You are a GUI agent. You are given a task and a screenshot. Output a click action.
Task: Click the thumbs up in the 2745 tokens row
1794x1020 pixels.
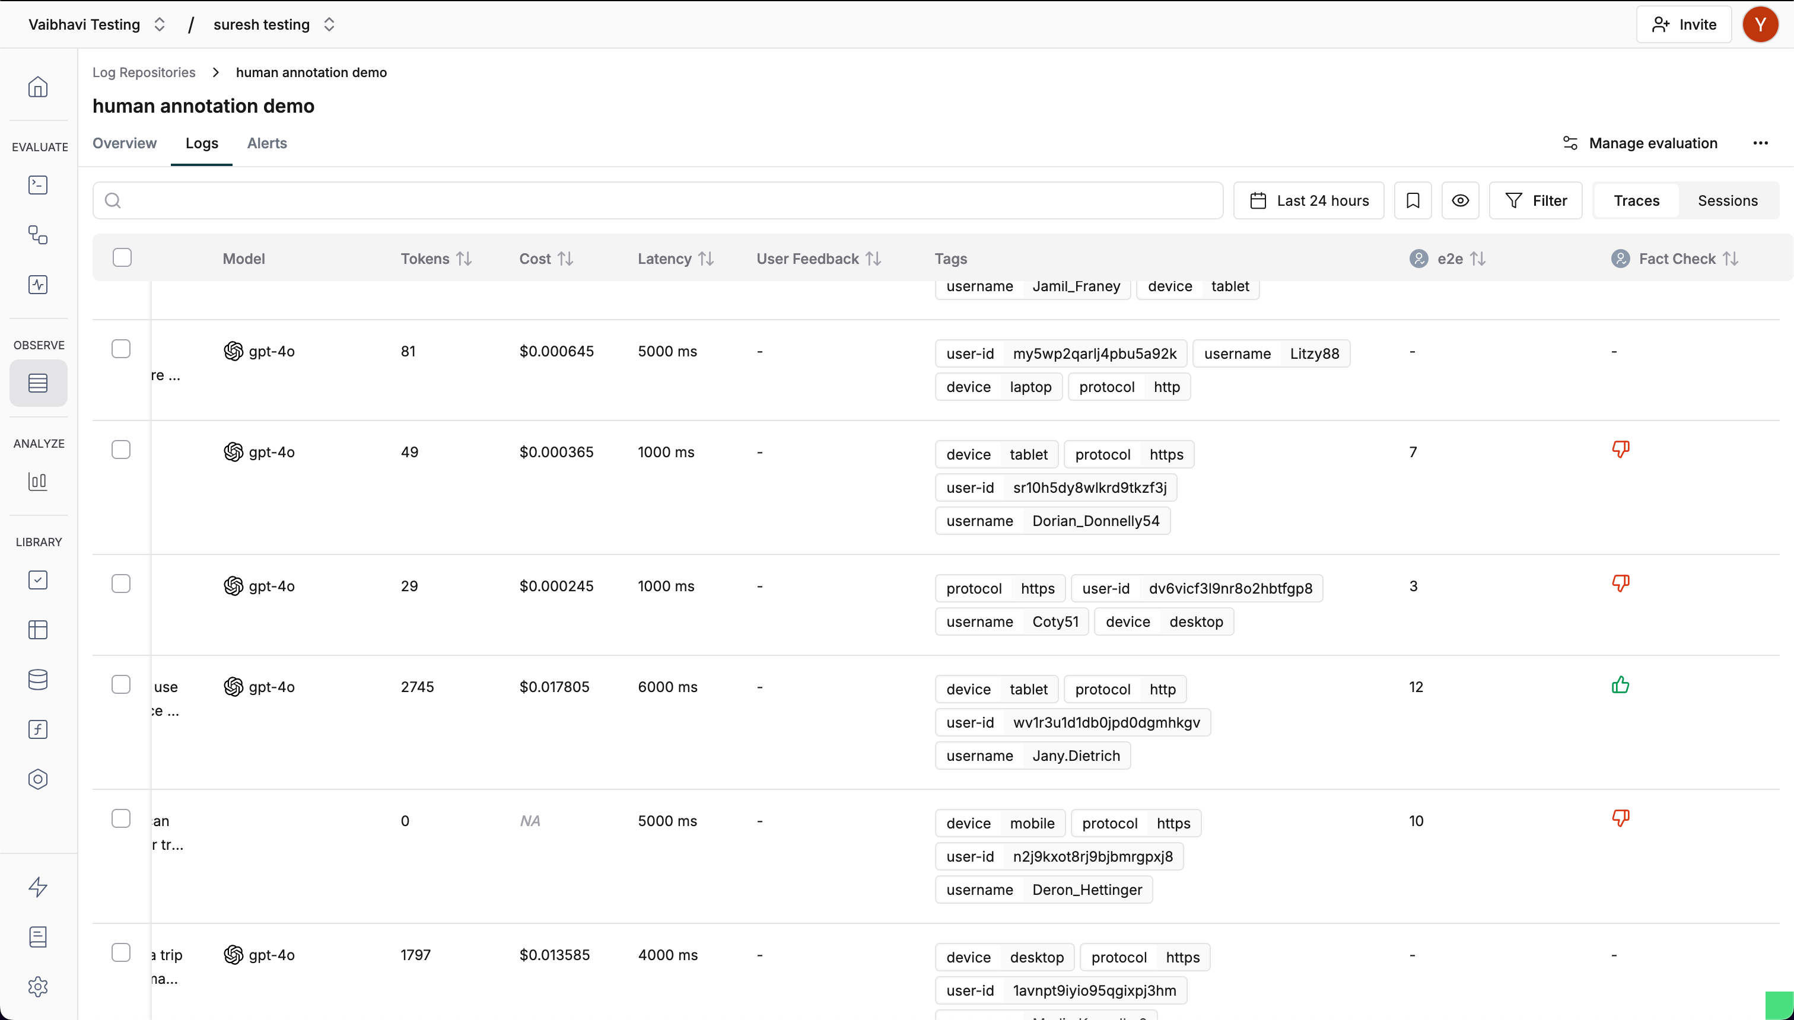[x=1620, y=684]
